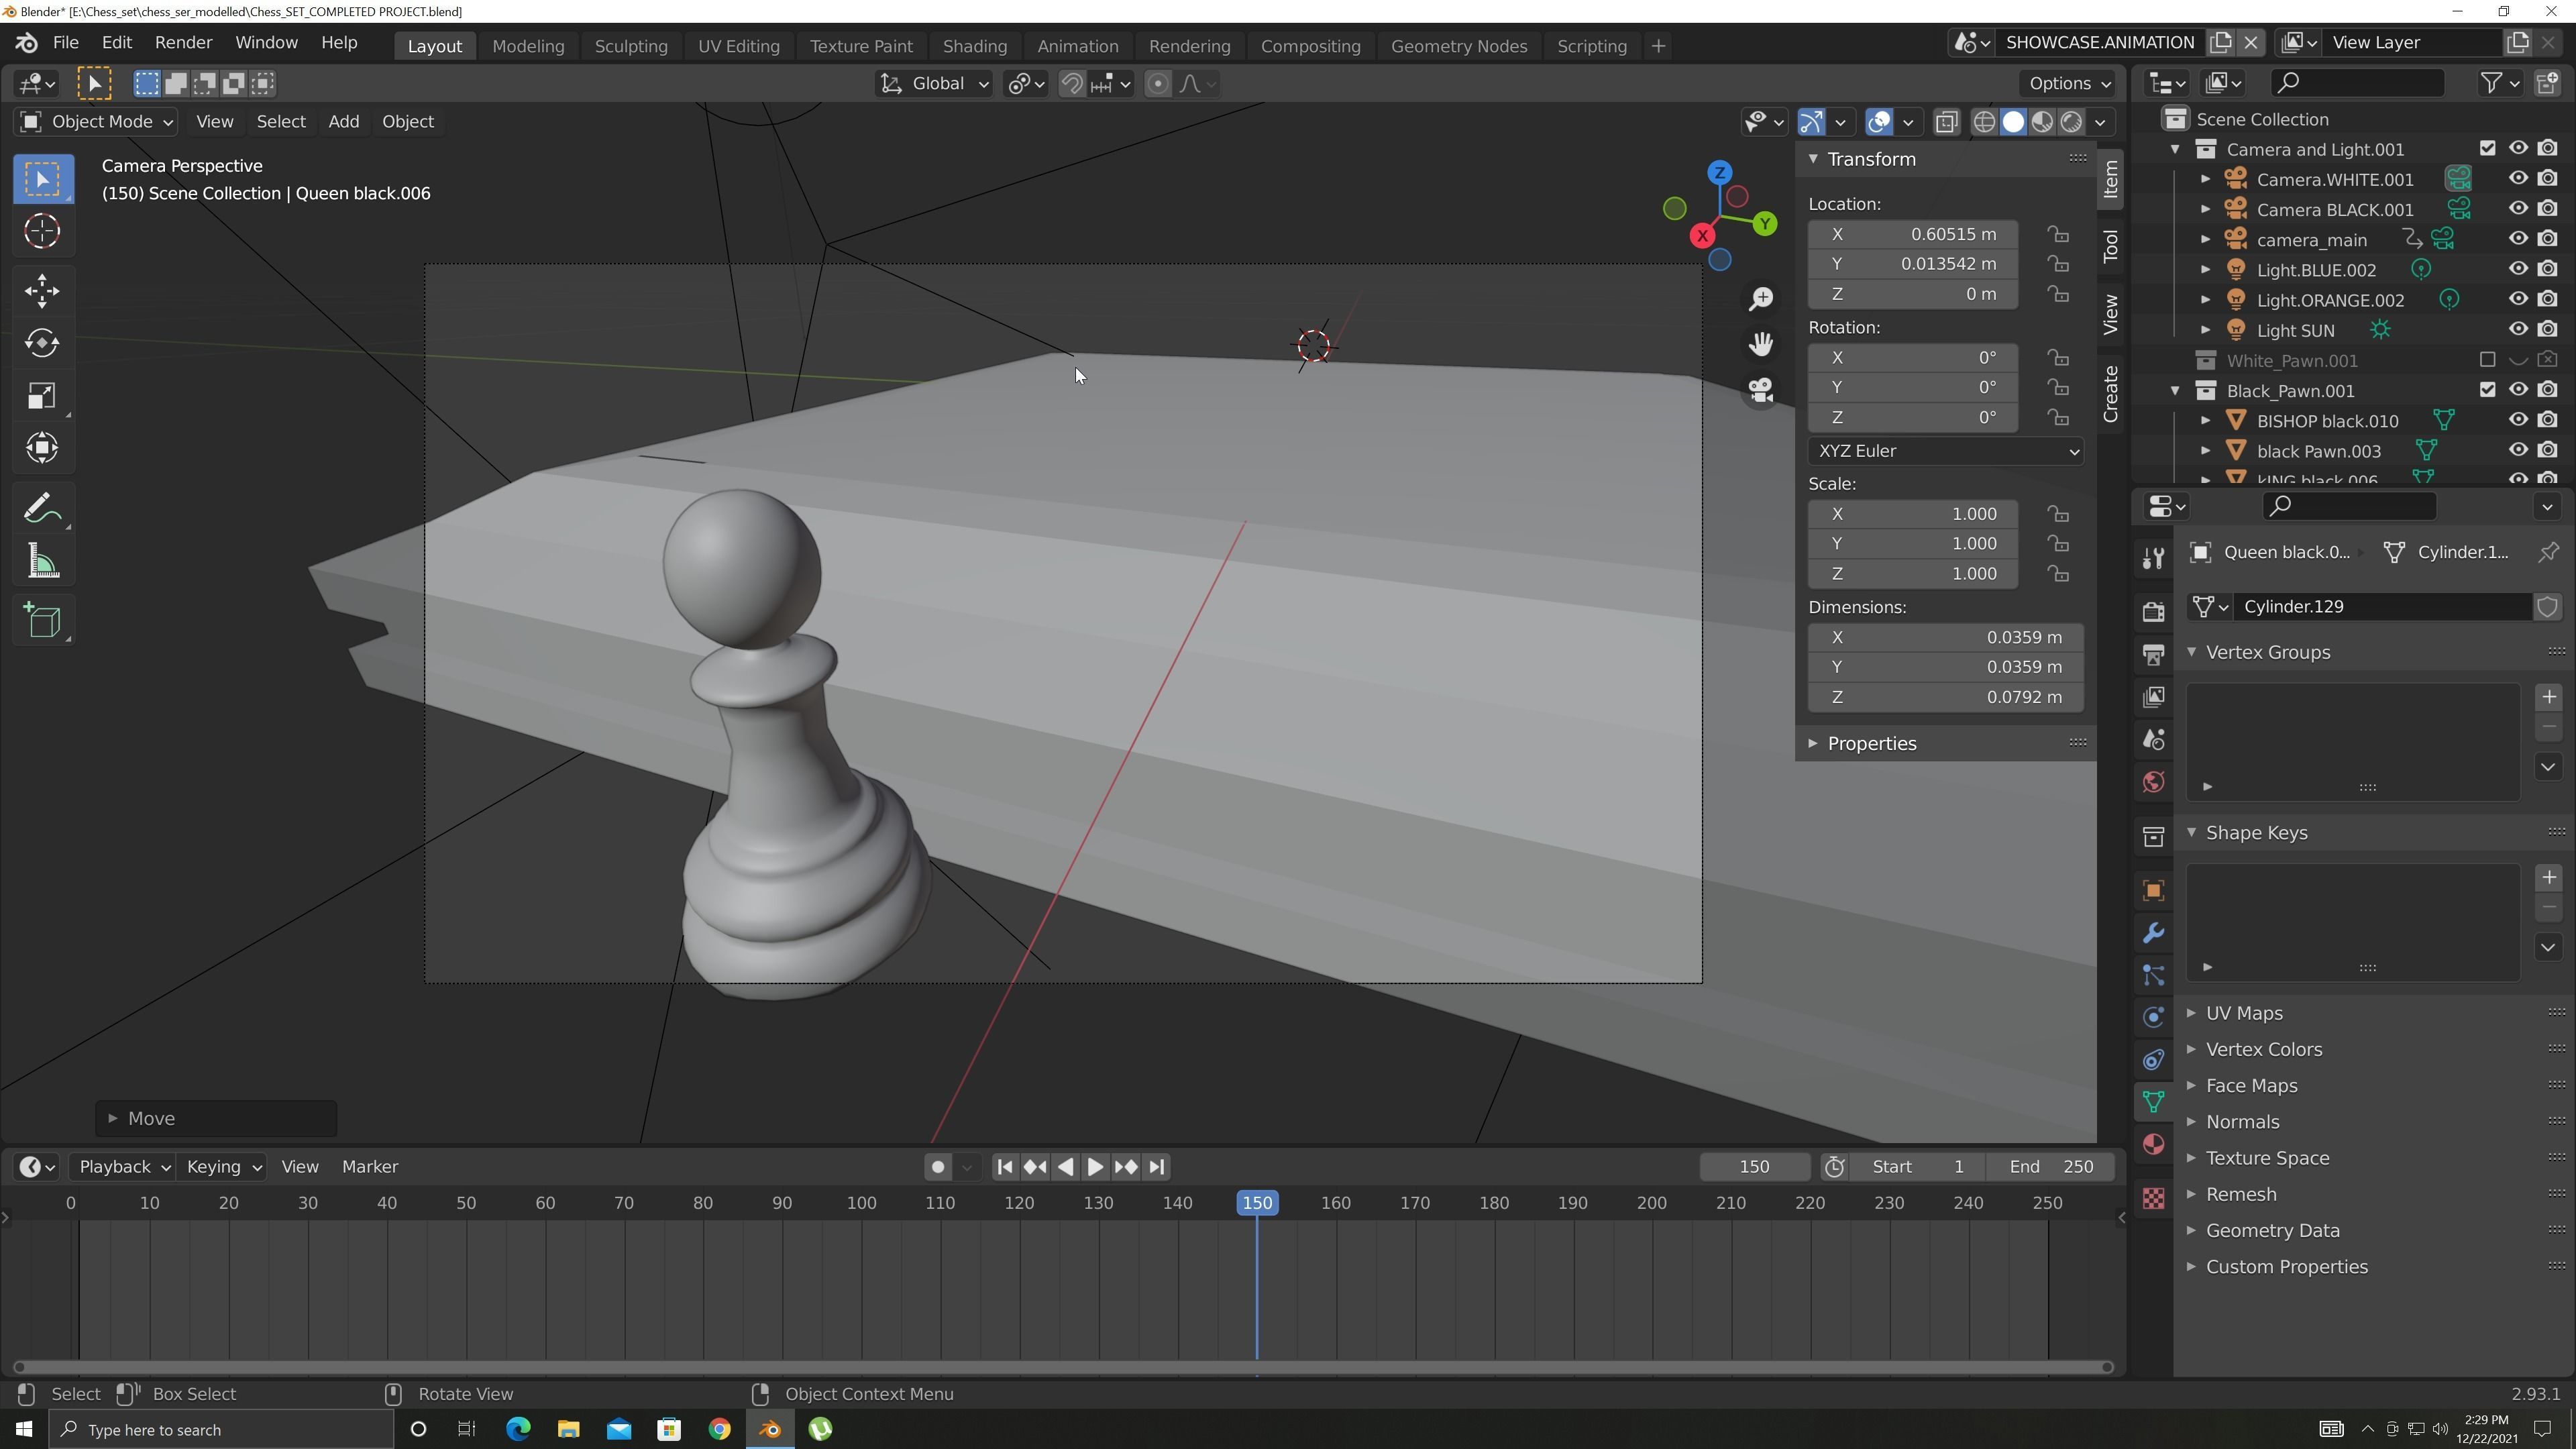This screenshot has width=2576, height=1449.
Task: Select the Rotate tool
Action: click(x=42, y=343)
